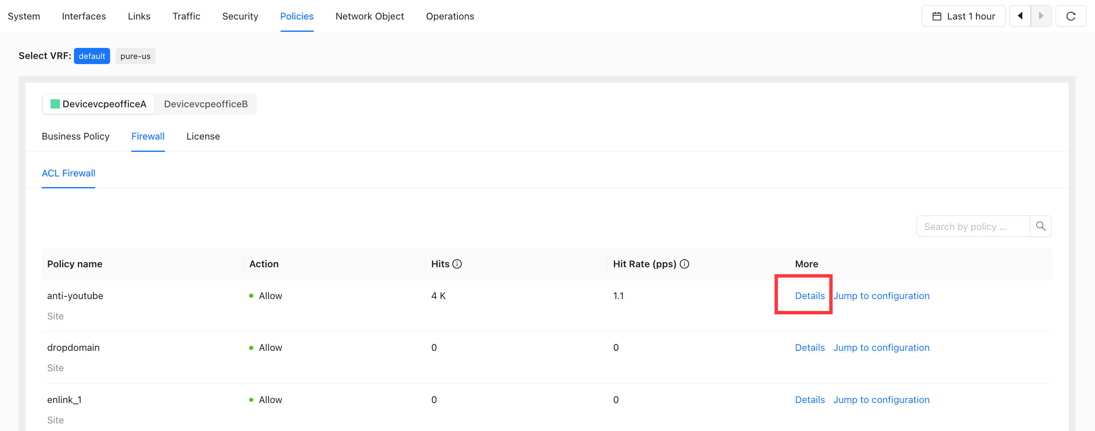Open Details for enlink_1 policy
The height and width of the screenshot is (431, 1095).
(810, 400)
